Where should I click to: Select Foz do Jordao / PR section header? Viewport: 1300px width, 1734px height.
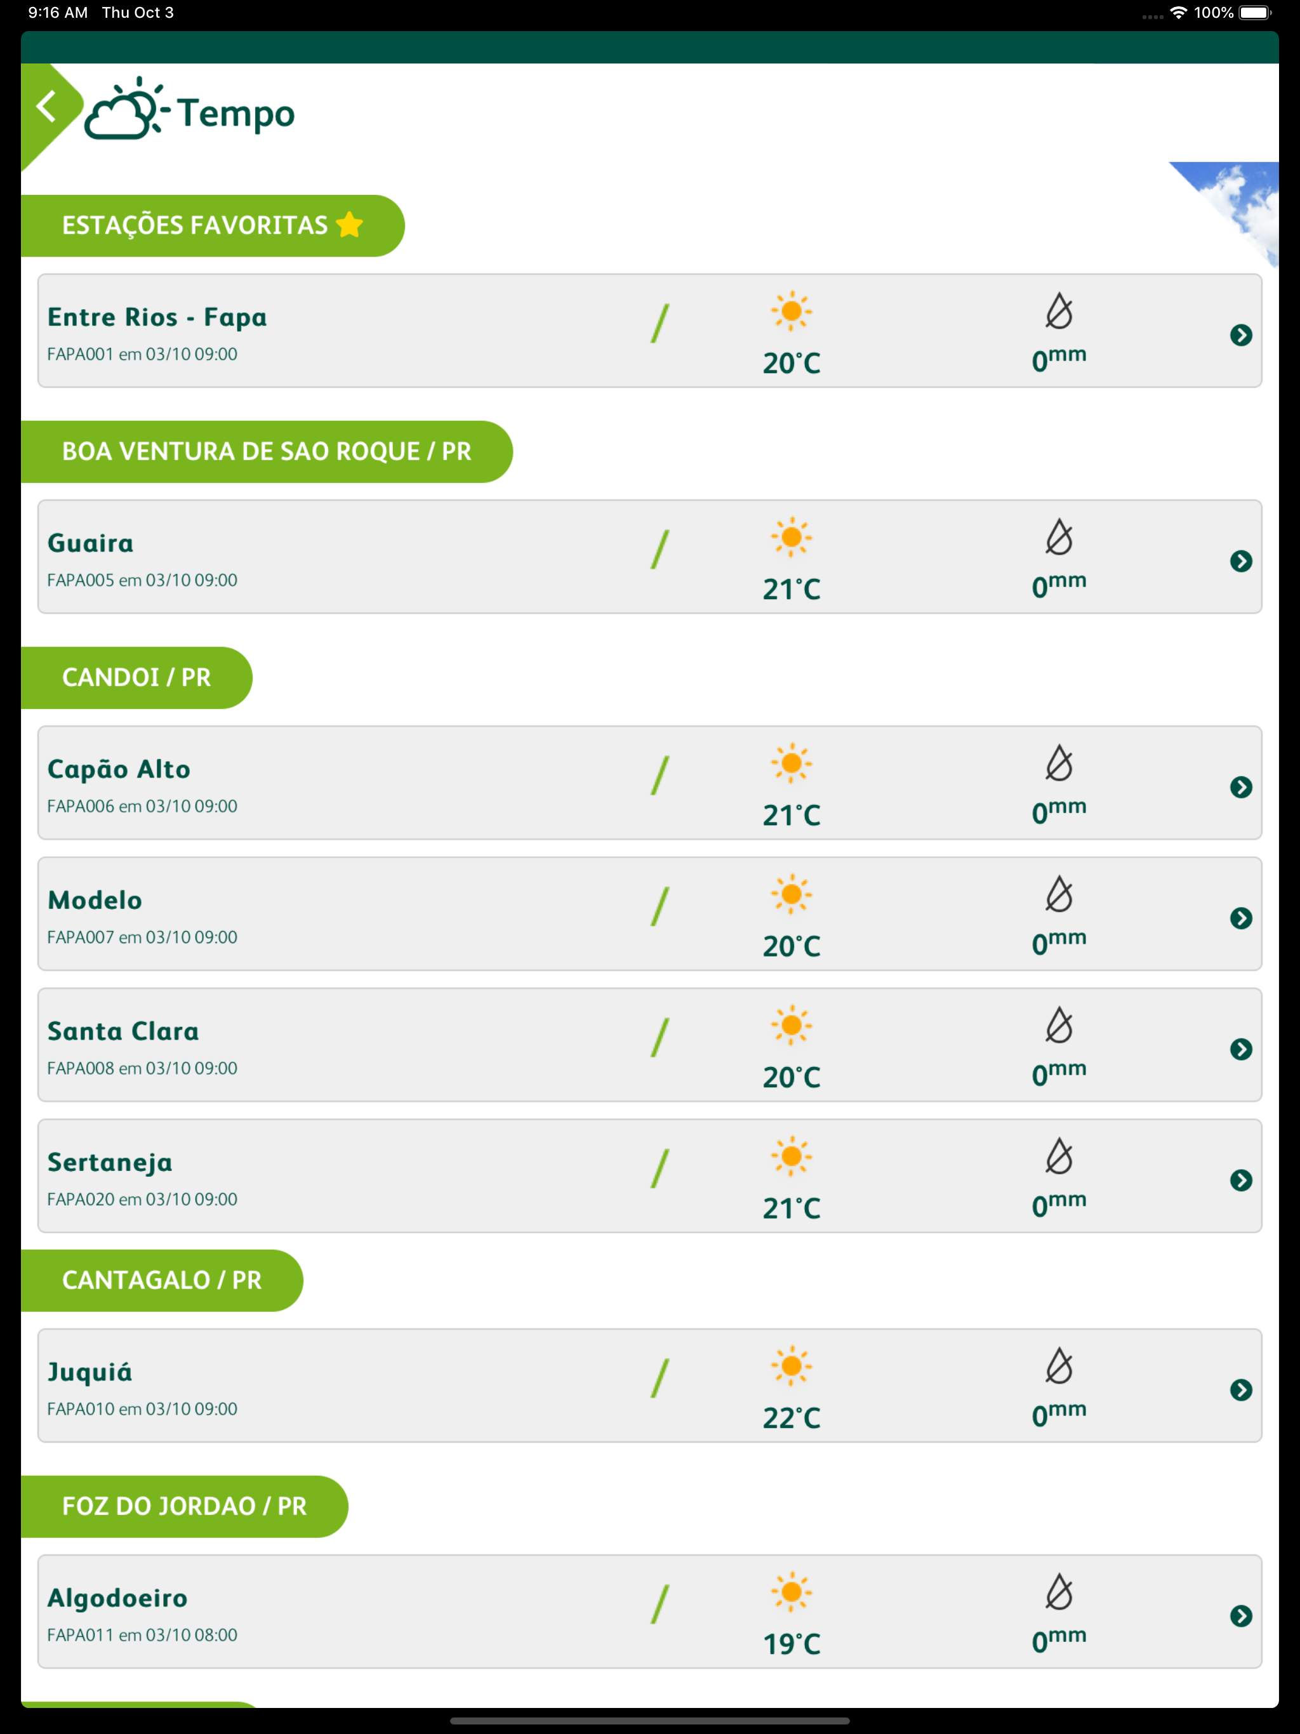click(184, 1507)
